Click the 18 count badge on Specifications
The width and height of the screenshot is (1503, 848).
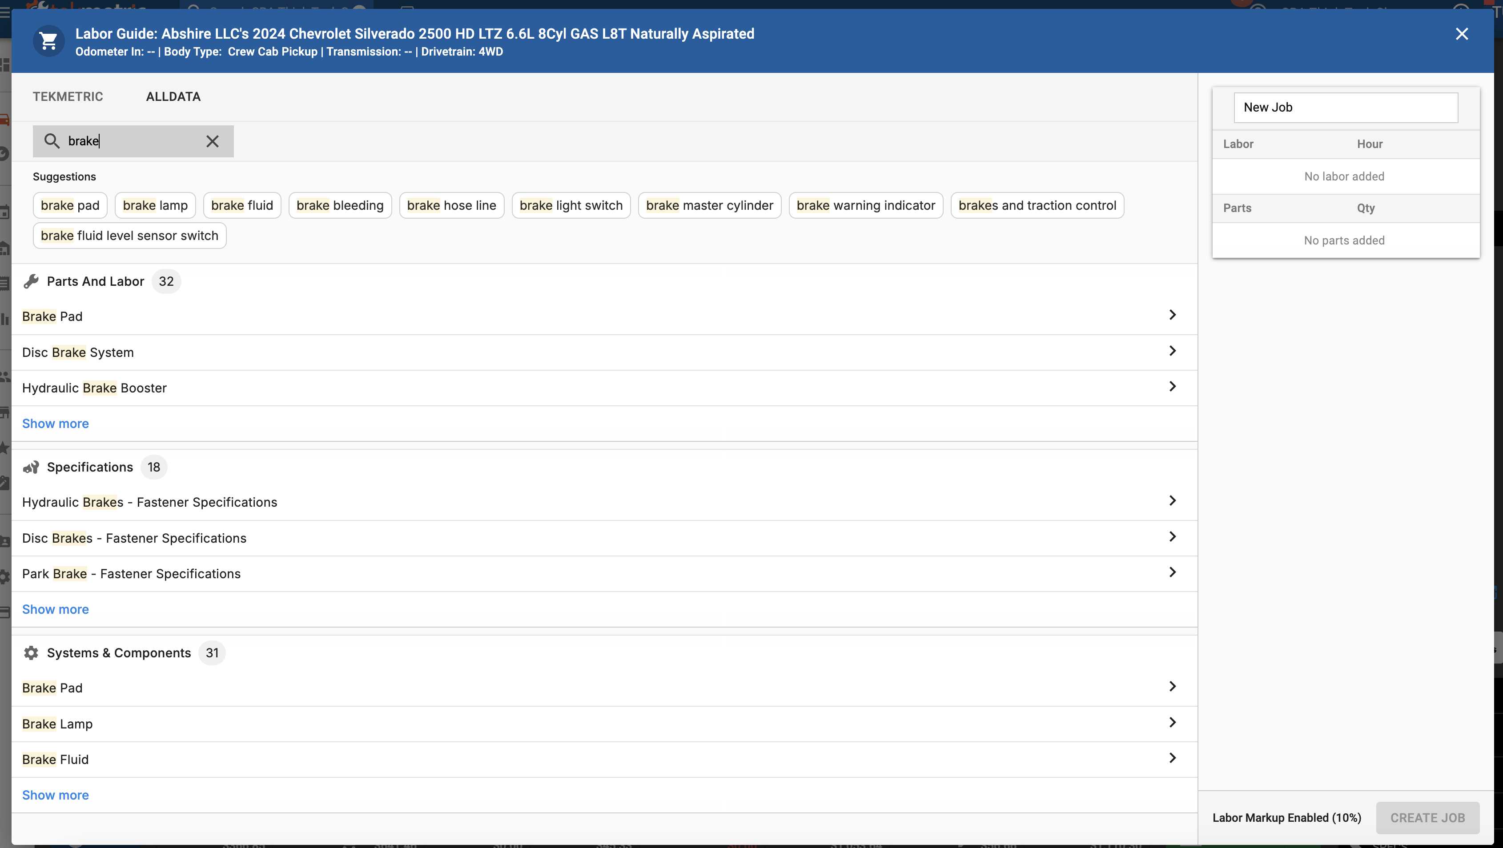tap(153, 467)
